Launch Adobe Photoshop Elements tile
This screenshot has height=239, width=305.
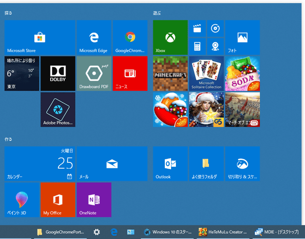click(58, 109)
